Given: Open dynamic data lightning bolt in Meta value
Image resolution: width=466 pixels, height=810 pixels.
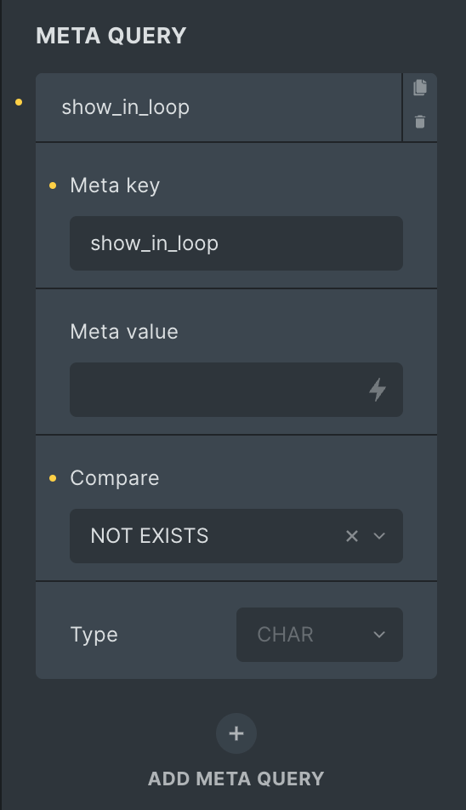Looking at the screenshot, I should point(378,390).
